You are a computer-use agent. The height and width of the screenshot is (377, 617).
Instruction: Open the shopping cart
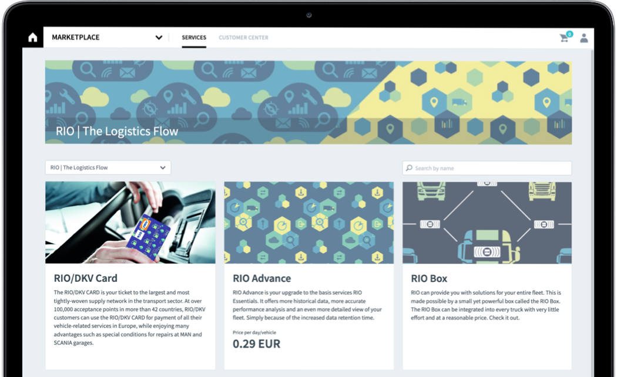point(564,38)
